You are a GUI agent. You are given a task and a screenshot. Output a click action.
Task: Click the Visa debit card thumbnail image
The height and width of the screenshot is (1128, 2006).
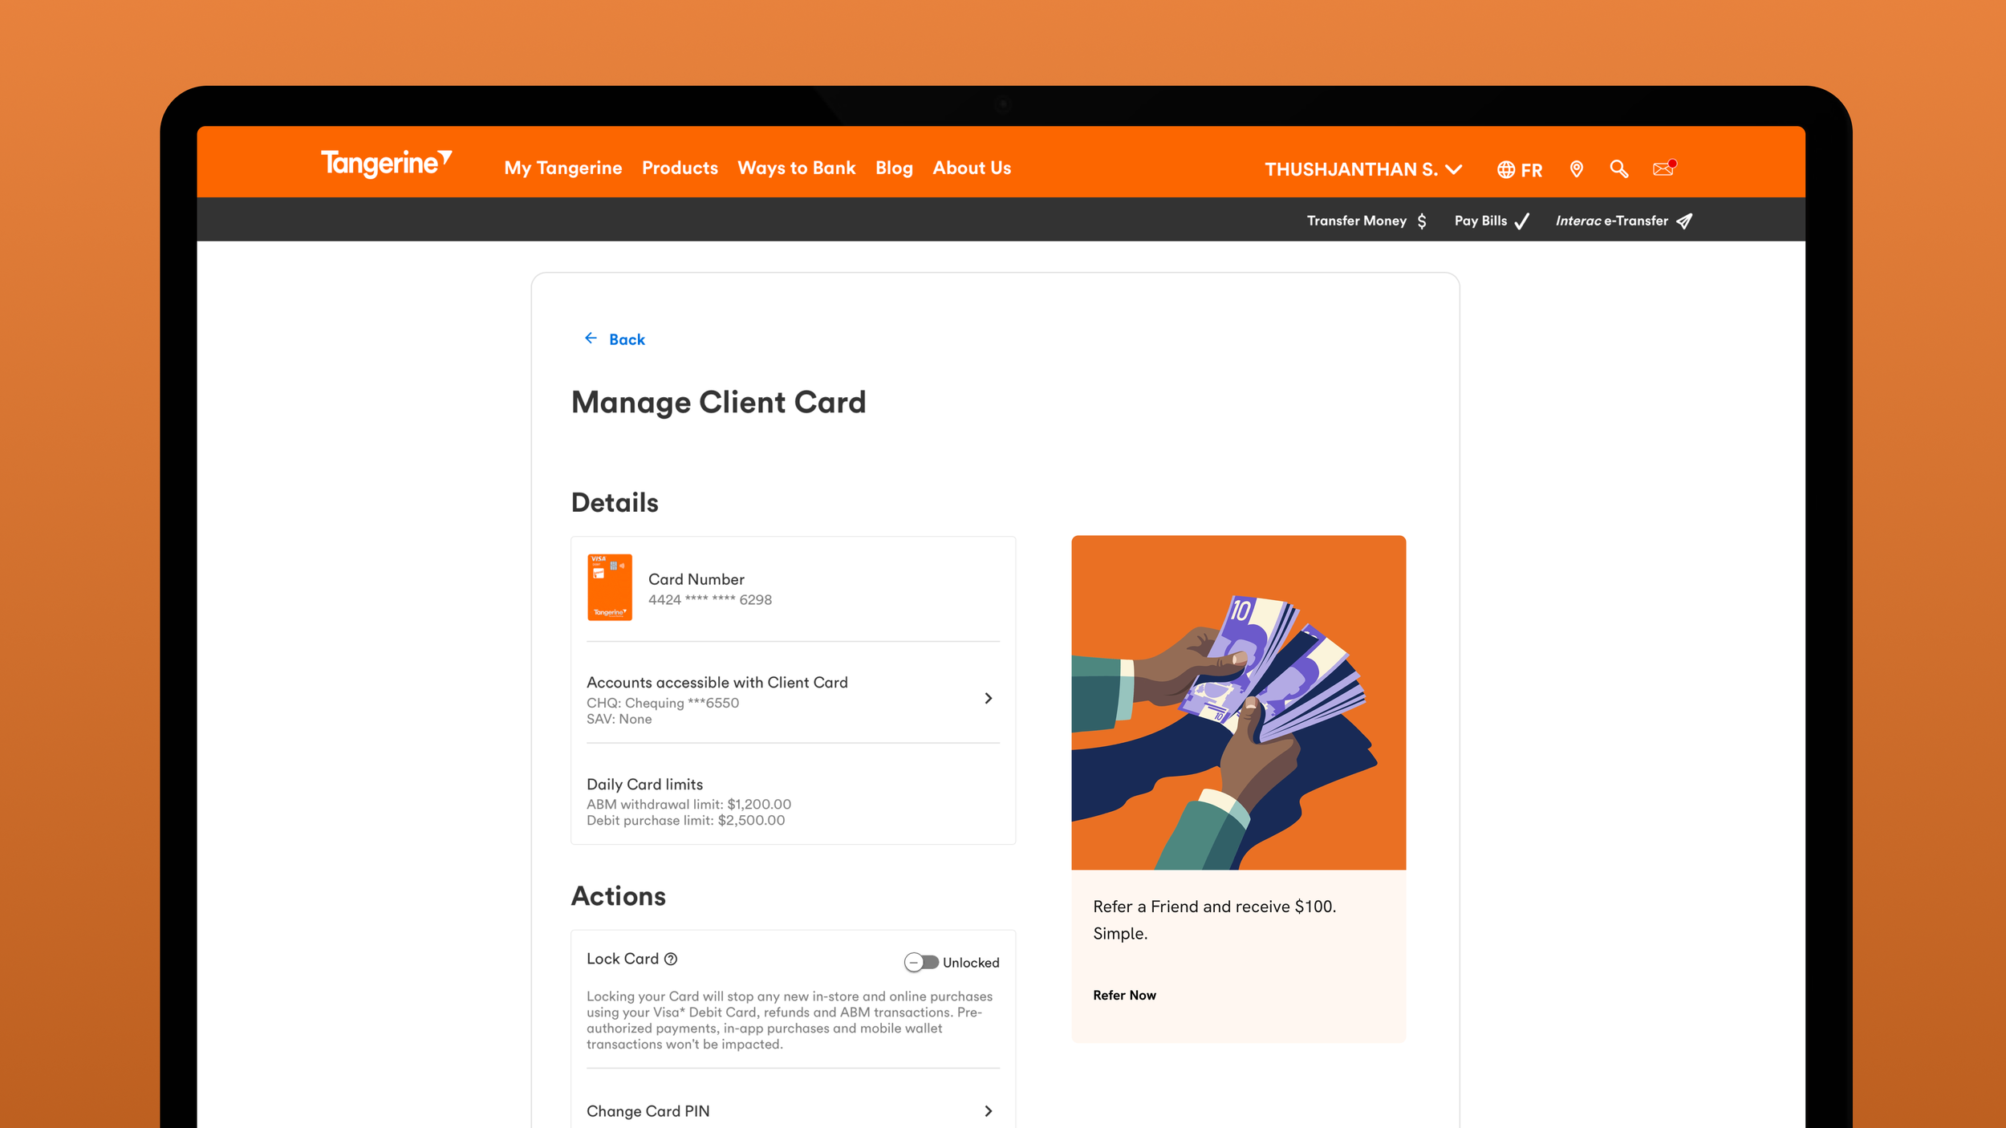coord(610,586)
